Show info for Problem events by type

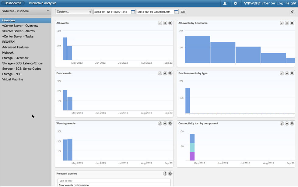[282, 73]
